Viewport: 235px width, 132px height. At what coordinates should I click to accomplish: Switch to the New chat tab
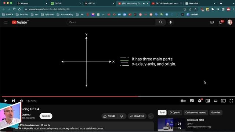200,3
